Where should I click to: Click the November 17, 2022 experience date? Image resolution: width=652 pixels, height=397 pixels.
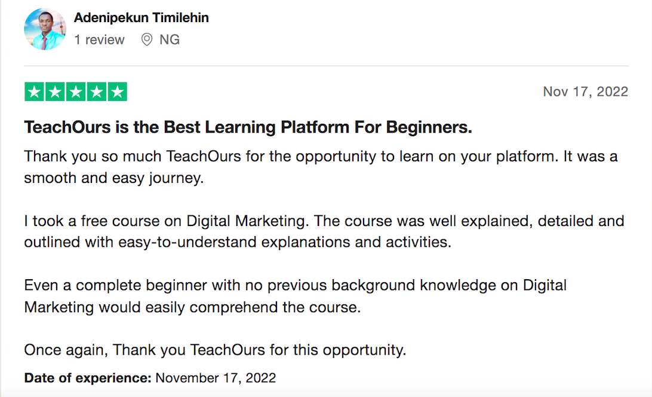tap(216, 378)
